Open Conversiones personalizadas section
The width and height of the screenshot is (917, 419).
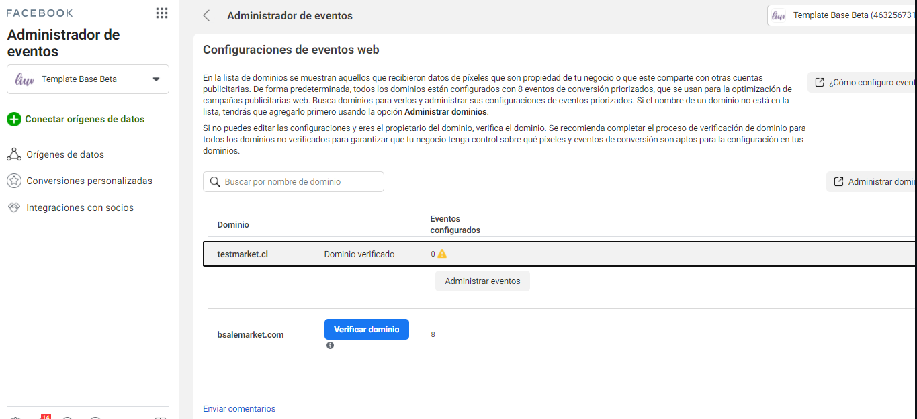coord(89,181)
